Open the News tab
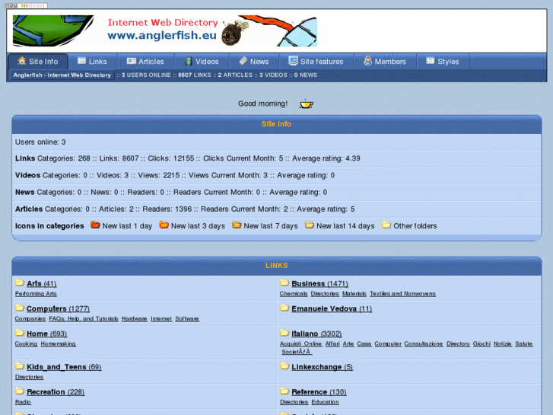 pyautogui.click(x=254, y=62)
